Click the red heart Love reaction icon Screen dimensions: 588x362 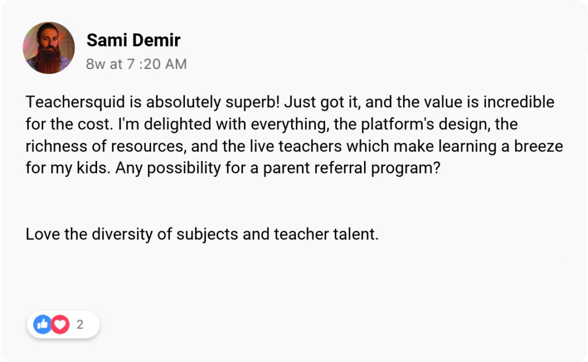click(x=60, y=325)
